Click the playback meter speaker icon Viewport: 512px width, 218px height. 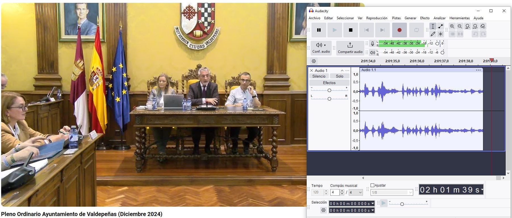(x=372, y=52)
